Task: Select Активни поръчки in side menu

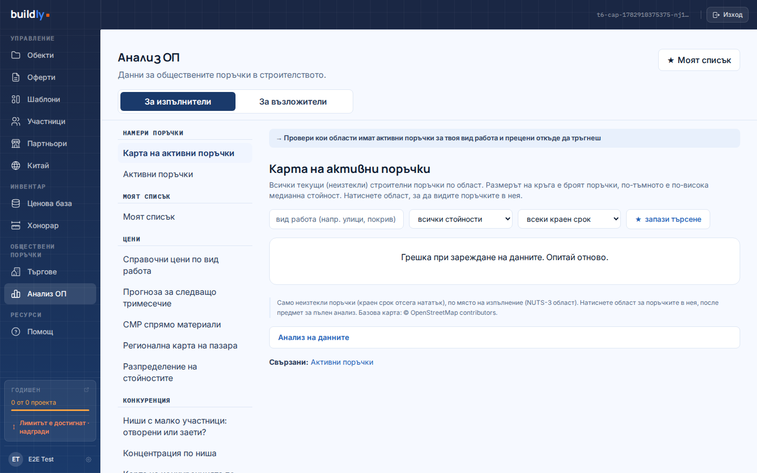Action: tap(185, 174)
